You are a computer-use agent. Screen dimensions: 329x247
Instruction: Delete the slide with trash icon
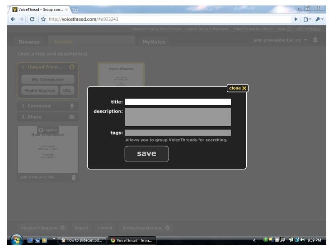(74, 177)
